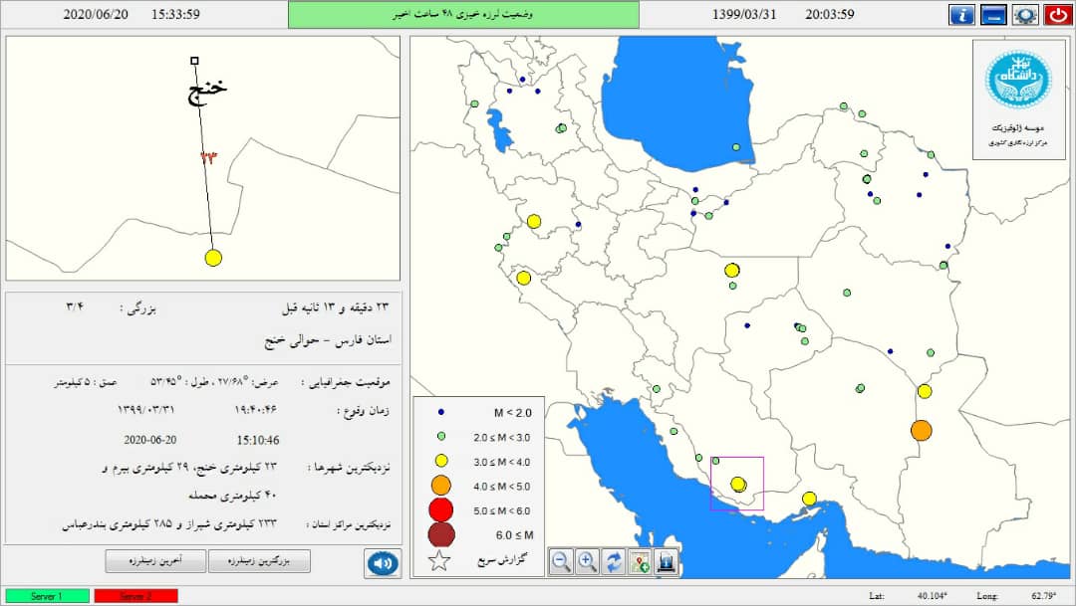The height and width of the screenshot is (606, 1076).
Task: Click the blue minimize-window icon
Action: click(x=993, y=14)
